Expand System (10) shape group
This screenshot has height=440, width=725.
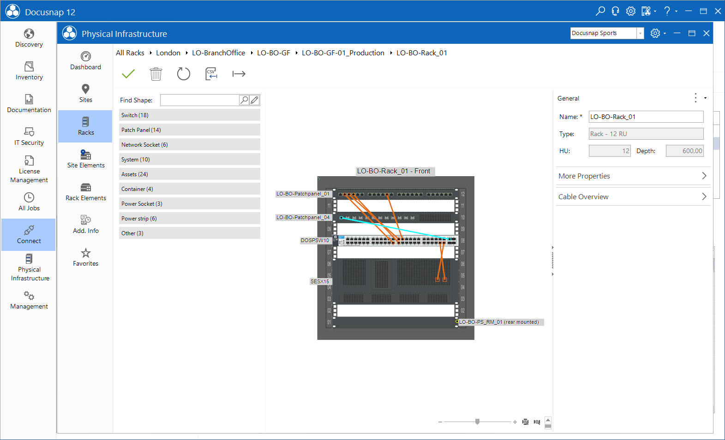pyautogui.click(x=190, y=159)
